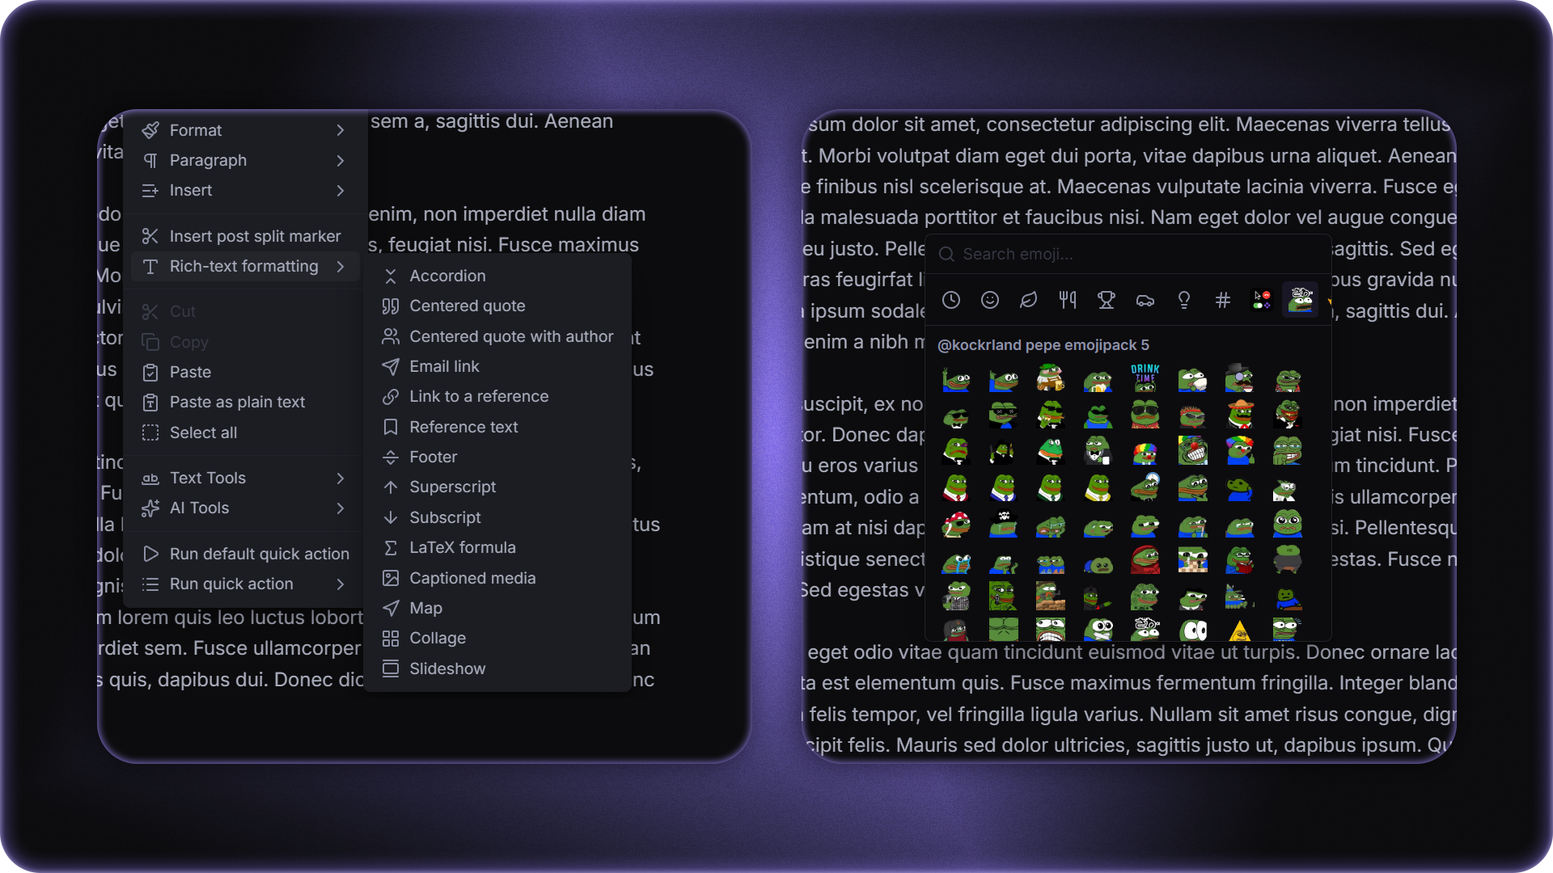1553x873 pixels.
Task: Click the Centered quote with author icon
Action: (x=391, y=336)
